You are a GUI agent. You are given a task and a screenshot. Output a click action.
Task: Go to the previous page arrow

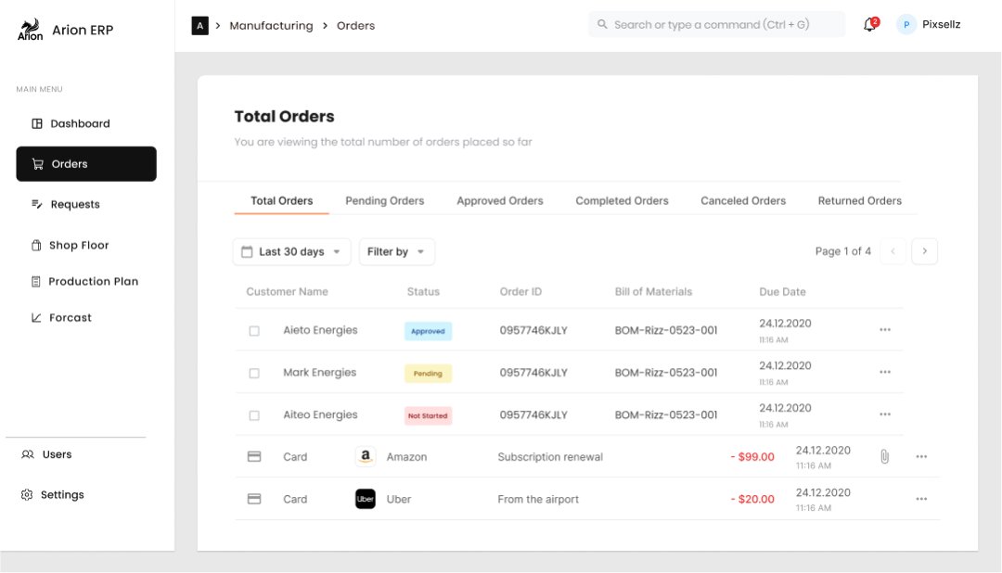tap(893, 251)
